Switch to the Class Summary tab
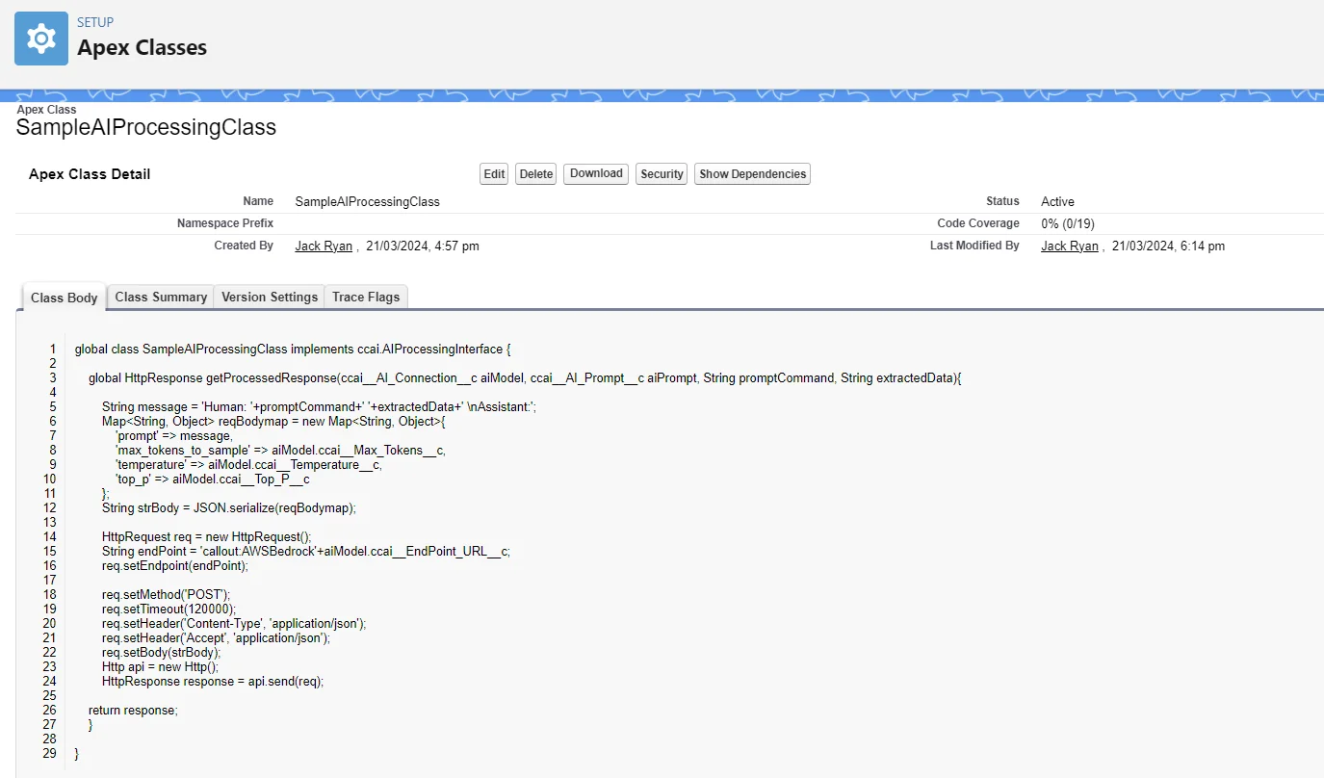1324x778 pixels. coord(161,297)
